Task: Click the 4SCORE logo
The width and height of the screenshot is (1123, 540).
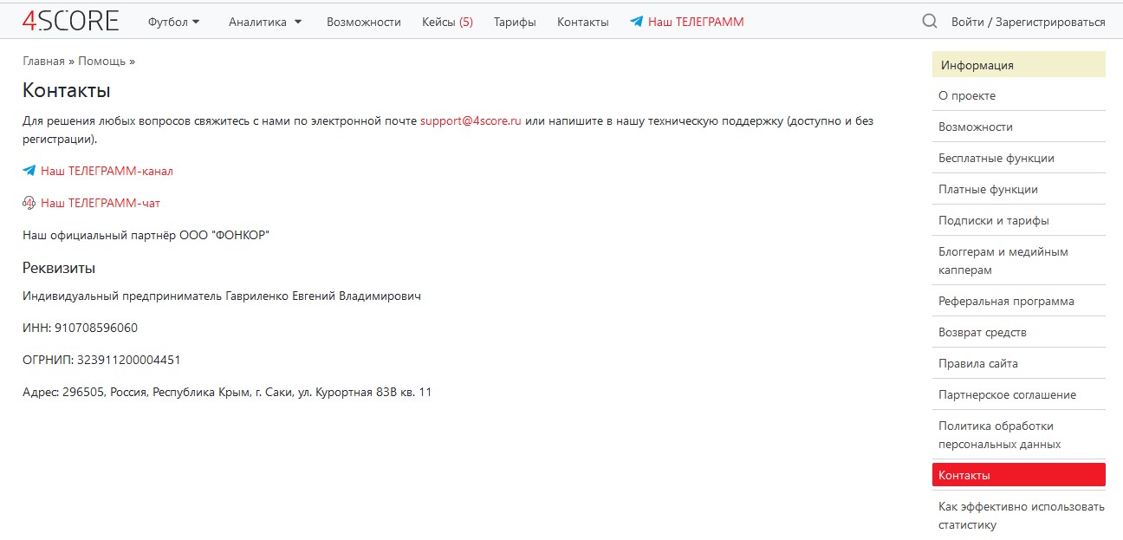Action: point(70,21)
